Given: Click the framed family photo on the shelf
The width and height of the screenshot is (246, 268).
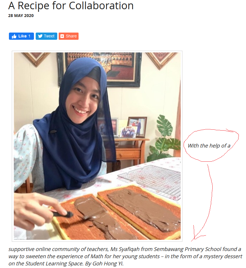Looking at the screenshot, I should click(137, 127).
